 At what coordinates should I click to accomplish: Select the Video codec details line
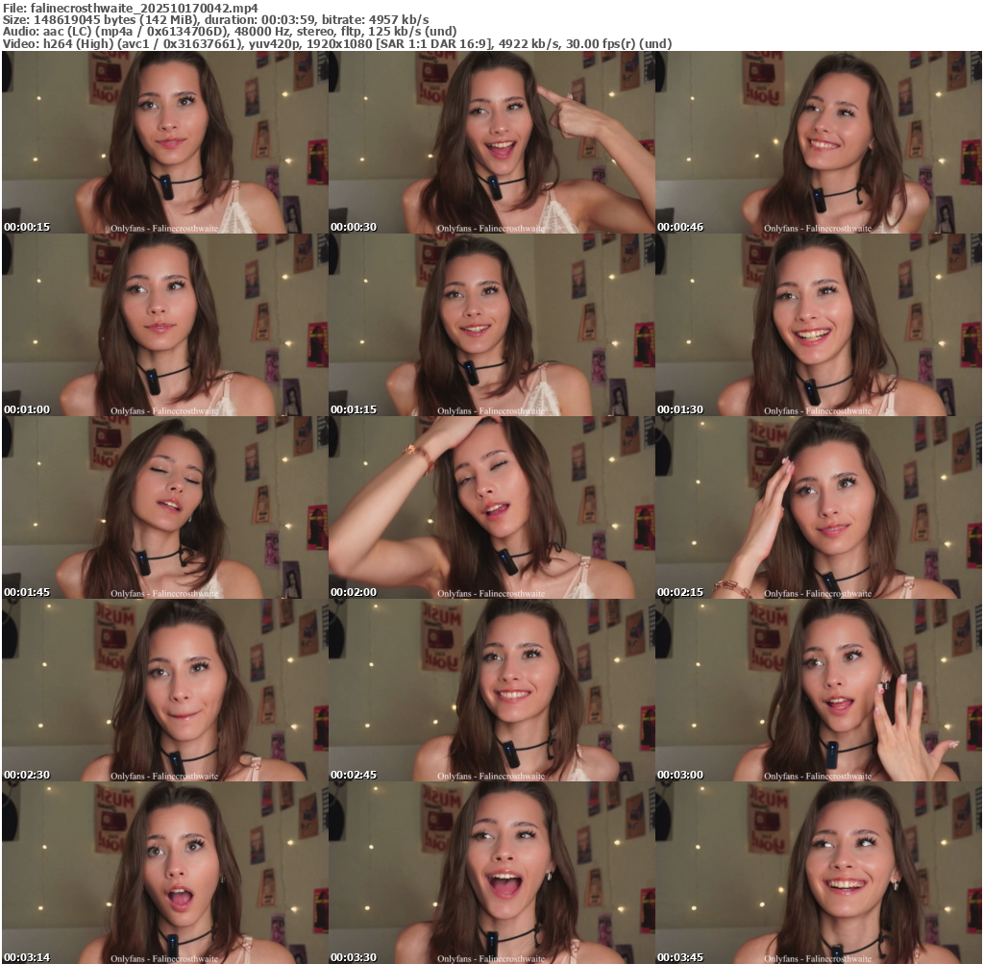point(336,44)
